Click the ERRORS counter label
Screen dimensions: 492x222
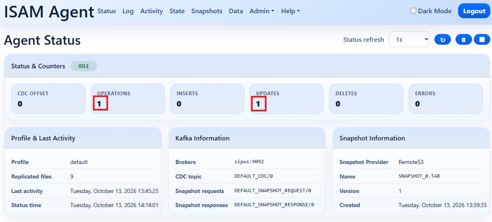tap(425, 94)
